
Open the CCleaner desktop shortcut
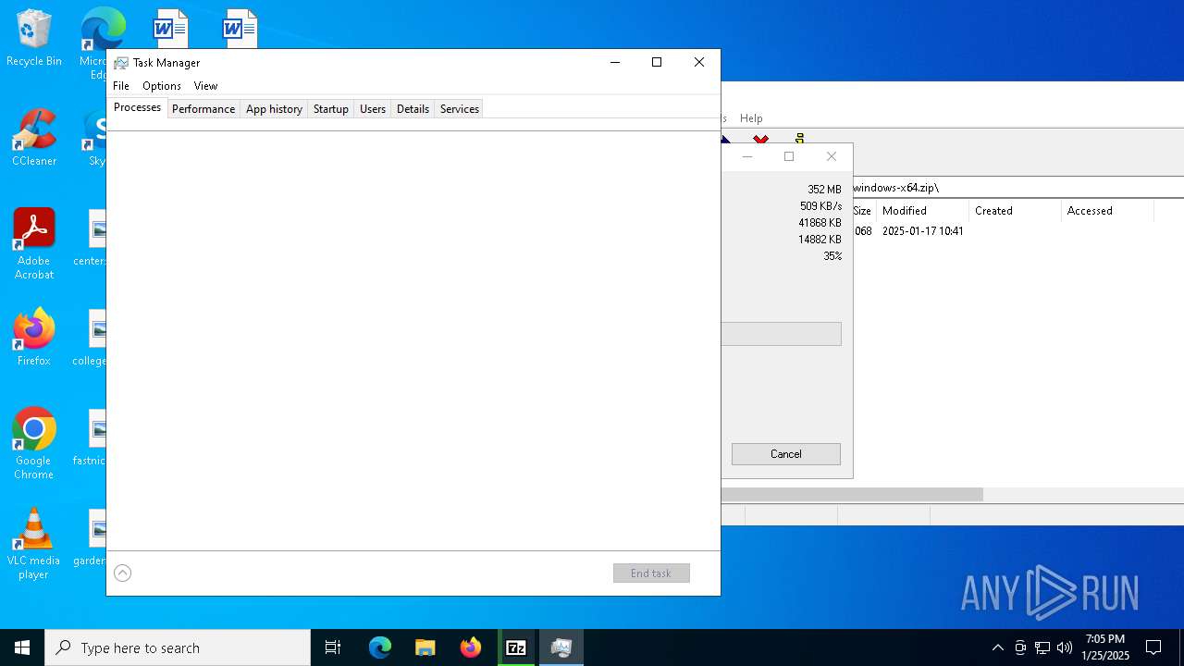[x=33, y=138]
